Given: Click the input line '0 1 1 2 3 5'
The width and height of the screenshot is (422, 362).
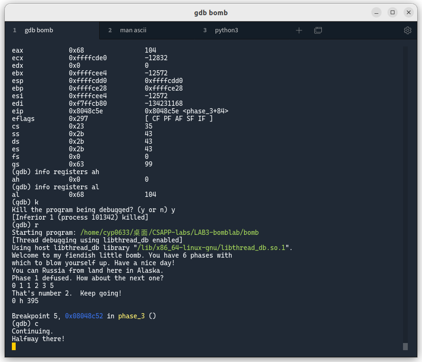Looking at the screenshot, I should 33,286.
